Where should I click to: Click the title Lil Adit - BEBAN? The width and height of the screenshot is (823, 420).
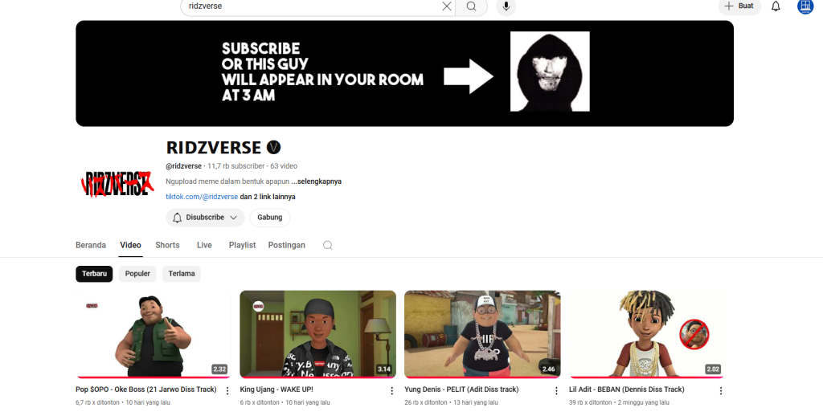click(x=627, y=389)
